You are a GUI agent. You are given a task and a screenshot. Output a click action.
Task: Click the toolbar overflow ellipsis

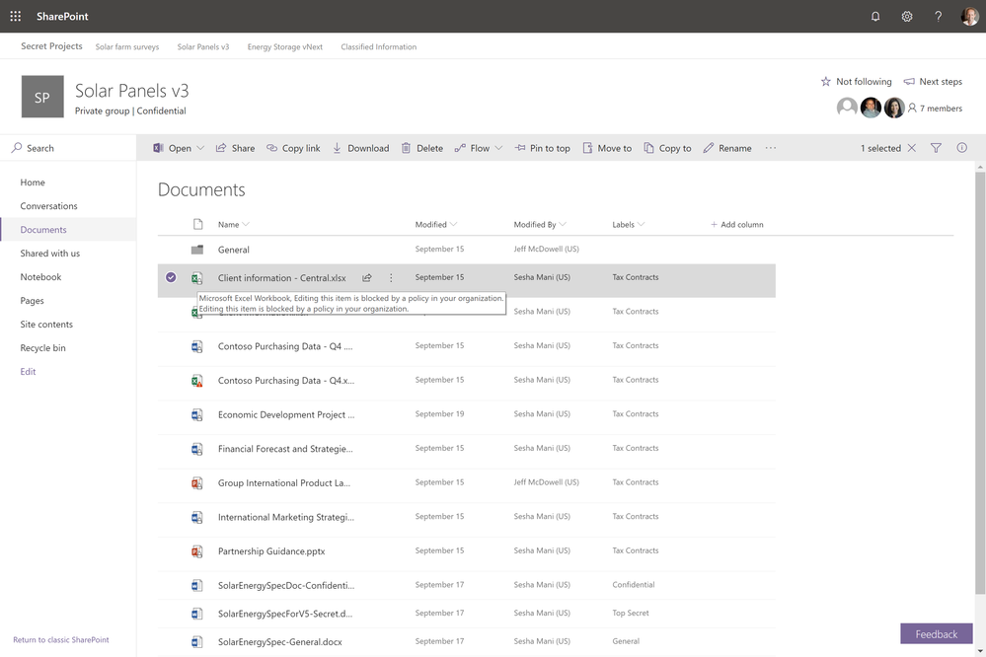click(771, 148)
